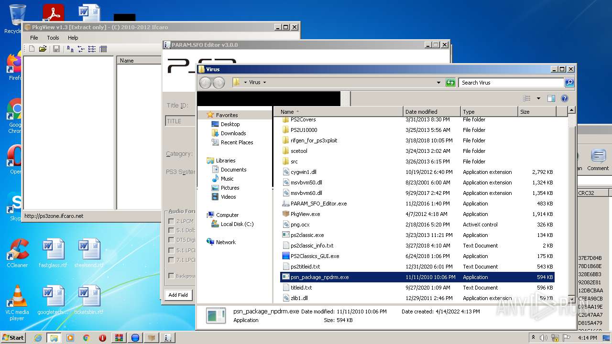Sort files by Type column
Viewport: 612px width, 344px height.
pyautogui.click(x=490, y=112)
